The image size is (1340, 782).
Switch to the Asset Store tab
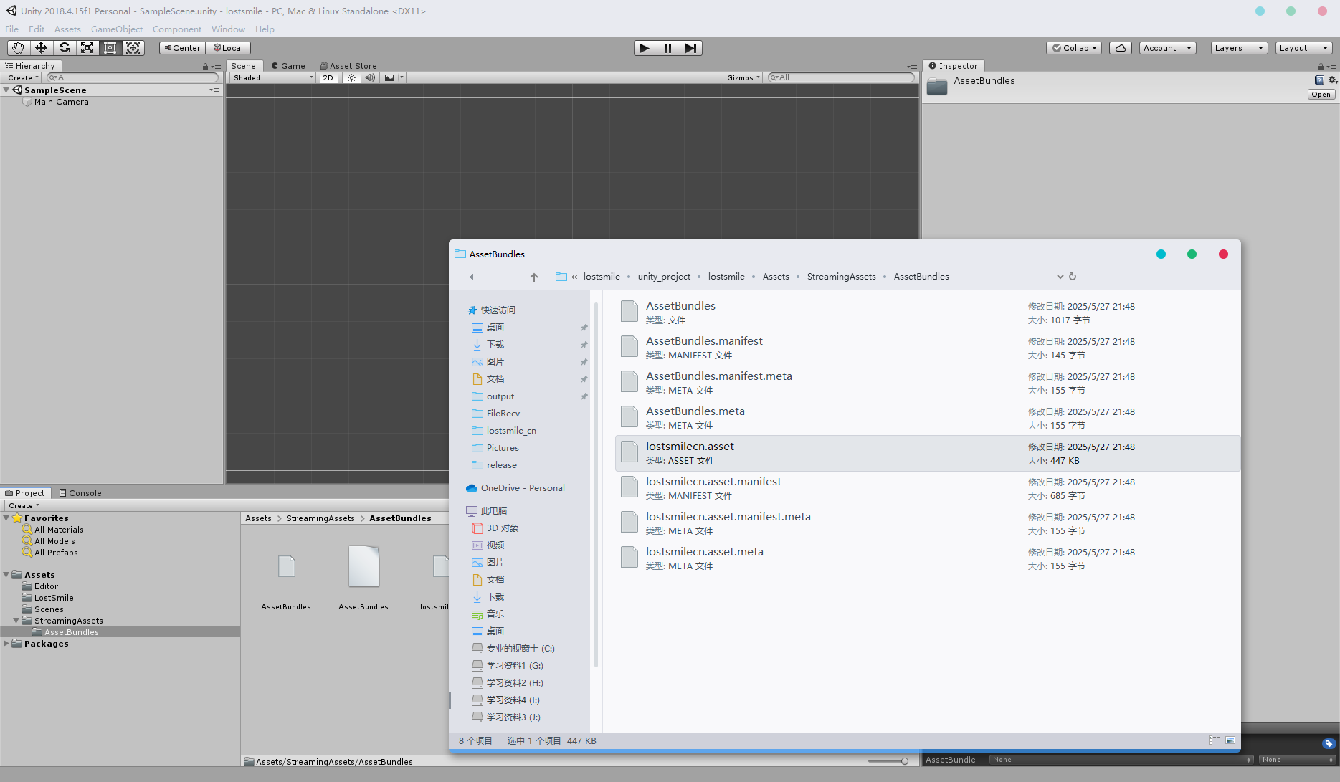(348, 65)
